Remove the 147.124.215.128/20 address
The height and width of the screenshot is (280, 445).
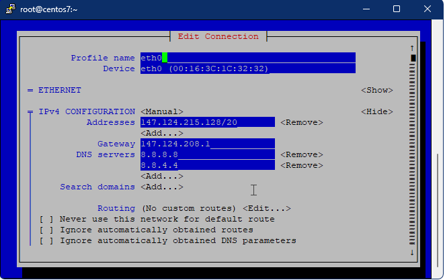click(301, 122)
